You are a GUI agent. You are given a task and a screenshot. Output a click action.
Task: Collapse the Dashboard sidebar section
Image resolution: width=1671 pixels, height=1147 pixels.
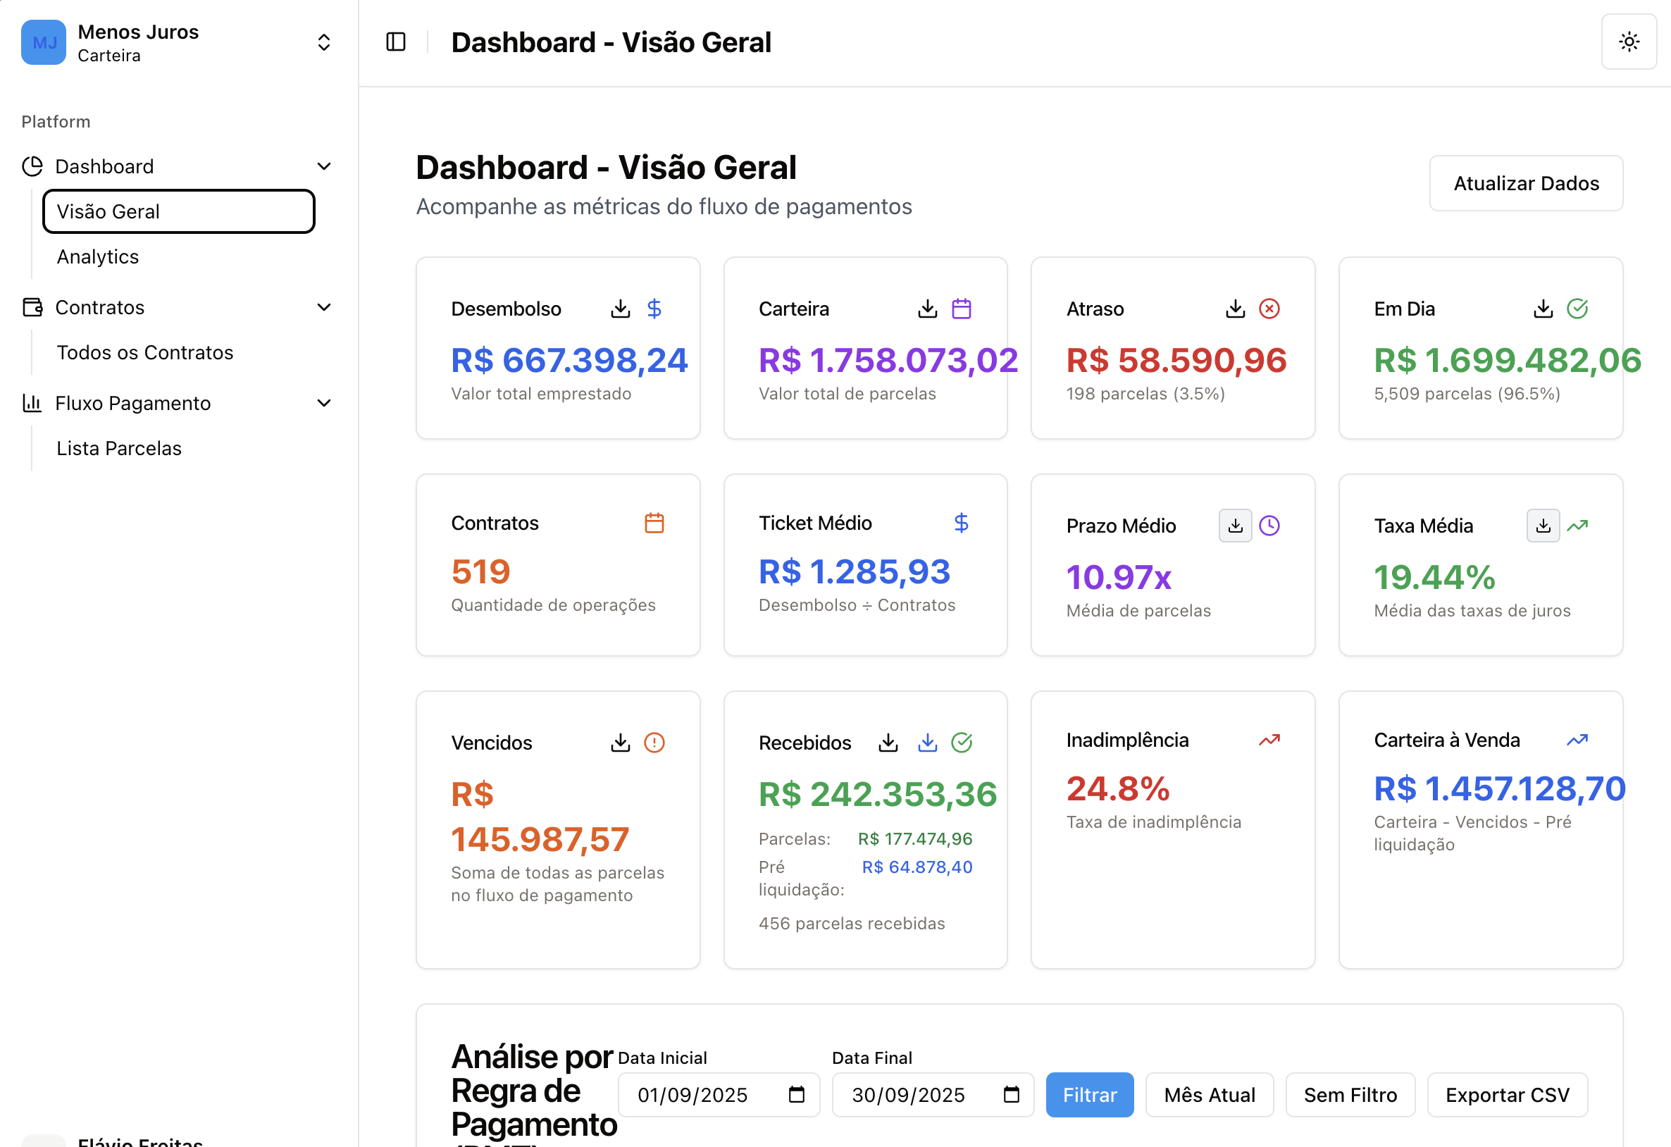[323, 167]
